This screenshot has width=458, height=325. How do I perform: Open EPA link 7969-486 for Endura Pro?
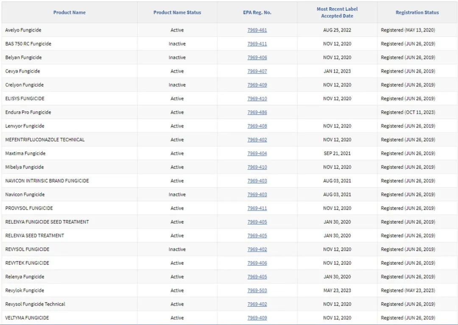(x=257, y=112)
